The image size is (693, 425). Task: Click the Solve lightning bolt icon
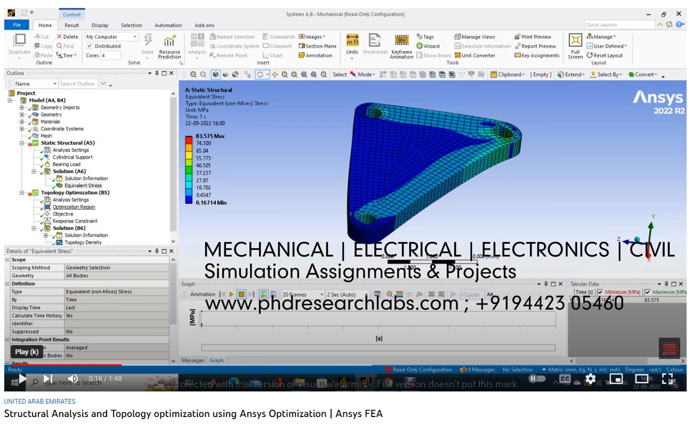tap(148, 40)
